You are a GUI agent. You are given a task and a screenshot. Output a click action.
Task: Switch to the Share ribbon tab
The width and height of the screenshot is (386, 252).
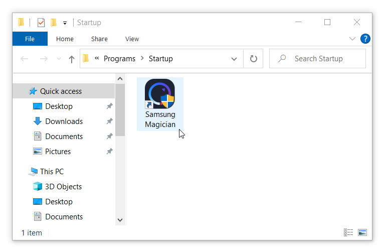pos(99,39)
